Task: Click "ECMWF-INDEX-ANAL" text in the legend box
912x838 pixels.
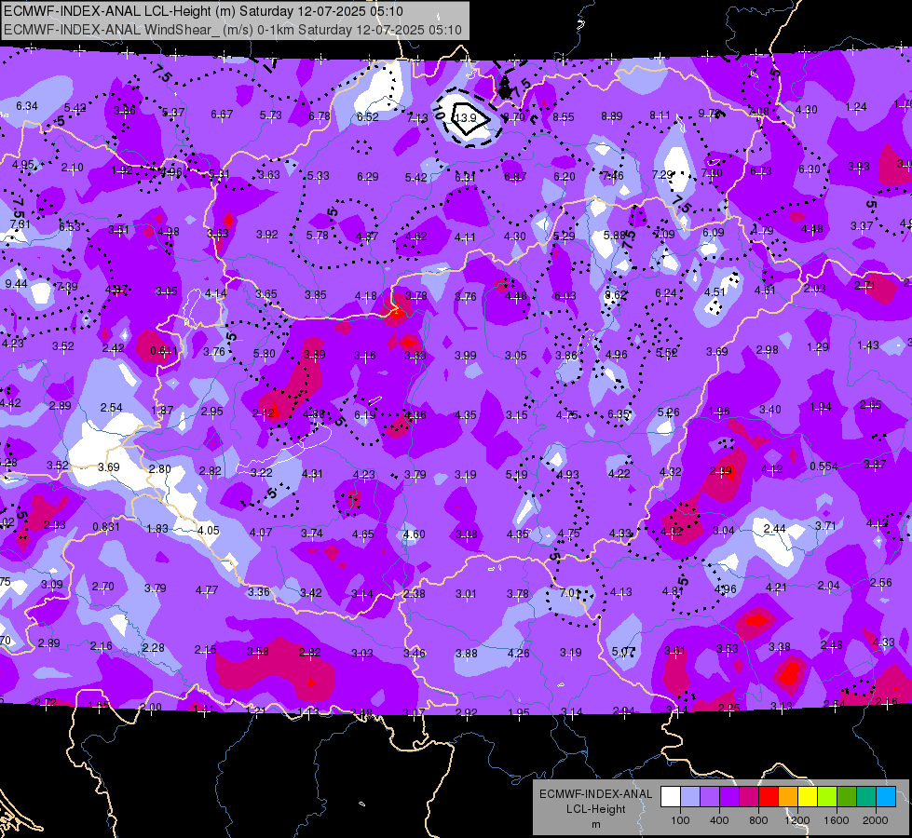Action: point(595,794)
